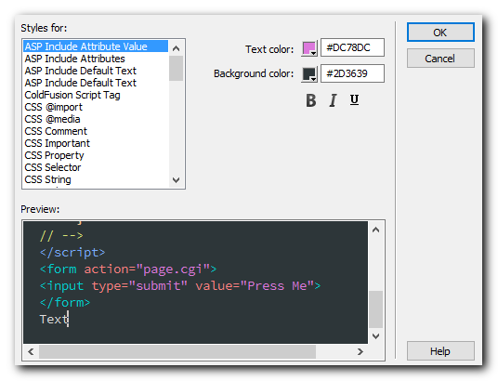The height and width of the screenshot is (381, 498).
Task: Select ASP Include Attributes style
Action: (x=96, y=59)
